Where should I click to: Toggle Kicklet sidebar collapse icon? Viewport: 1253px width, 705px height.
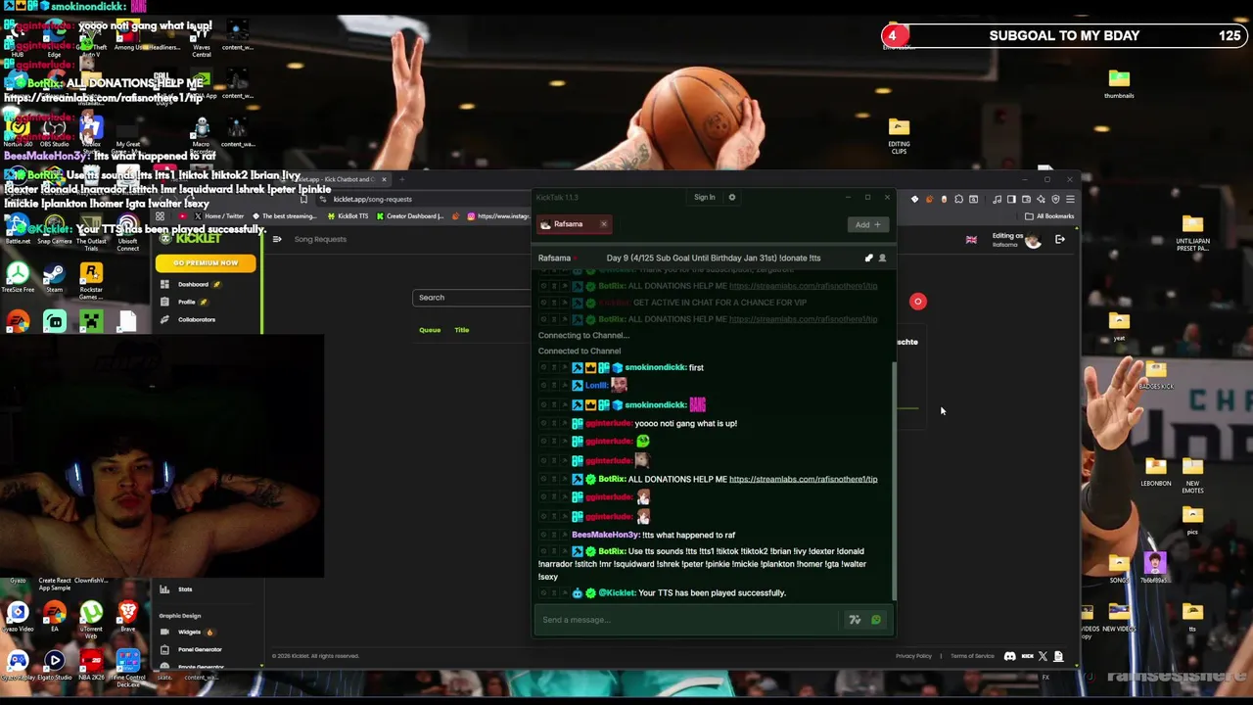point(277,239)
